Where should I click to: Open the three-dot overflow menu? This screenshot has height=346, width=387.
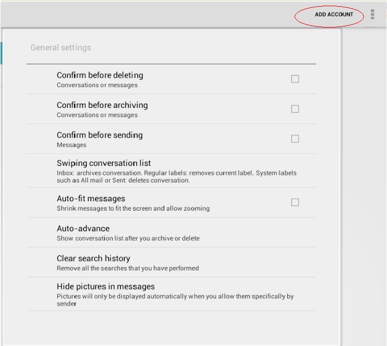coord(372,15)
